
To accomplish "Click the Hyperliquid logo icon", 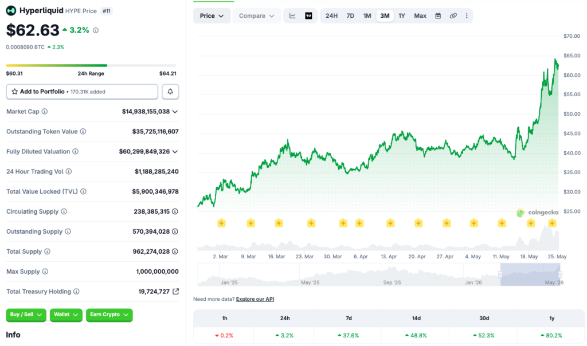I will click(x=11, y=10).
